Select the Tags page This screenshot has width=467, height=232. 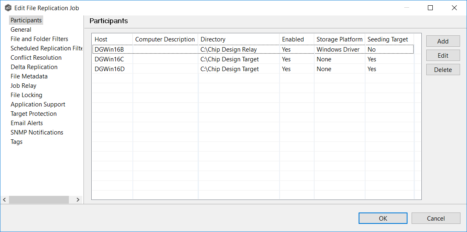pos(16,142)
